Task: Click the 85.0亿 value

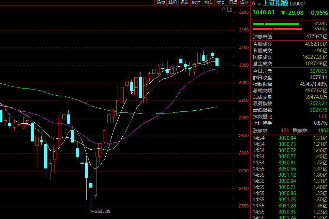Action: point(320,29)
